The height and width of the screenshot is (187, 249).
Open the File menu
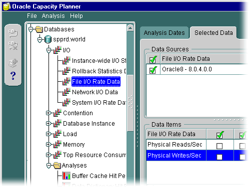[x=32, y=16]
